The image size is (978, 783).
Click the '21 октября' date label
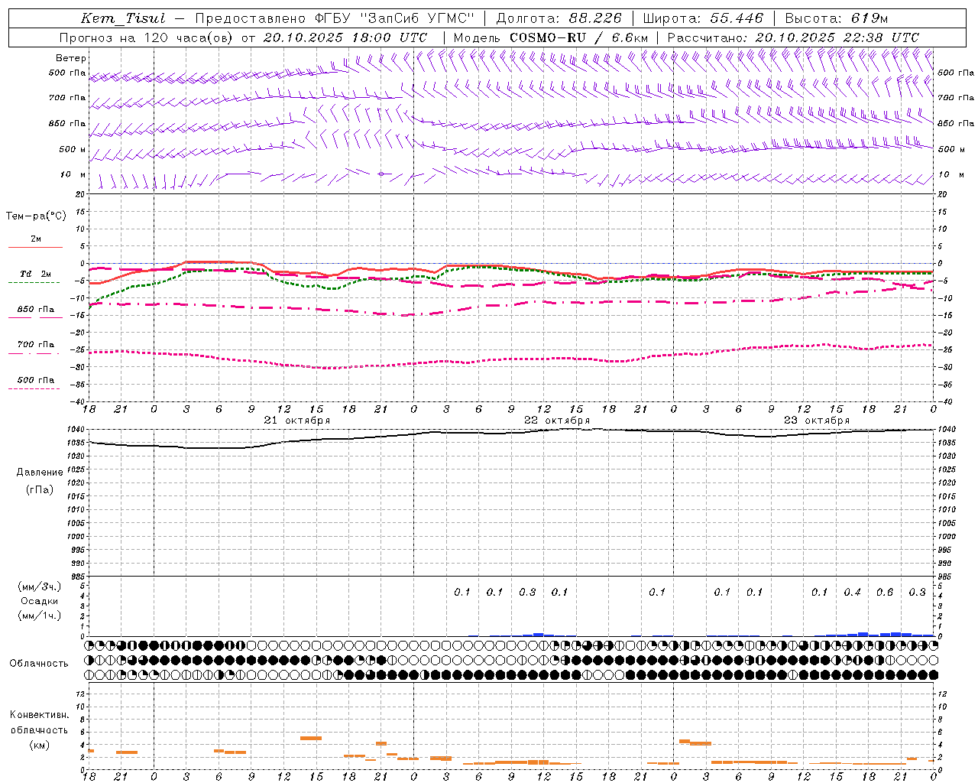click(297, 421)
